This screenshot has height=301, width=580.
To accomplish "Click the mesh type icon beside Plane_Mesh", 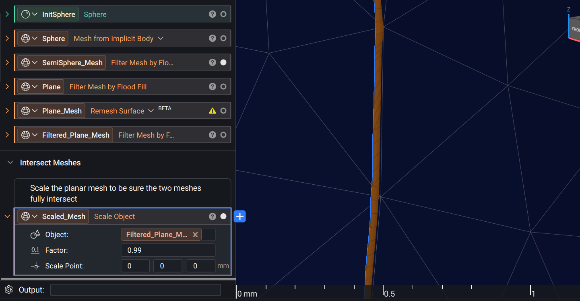I will (x=25, y=111).
